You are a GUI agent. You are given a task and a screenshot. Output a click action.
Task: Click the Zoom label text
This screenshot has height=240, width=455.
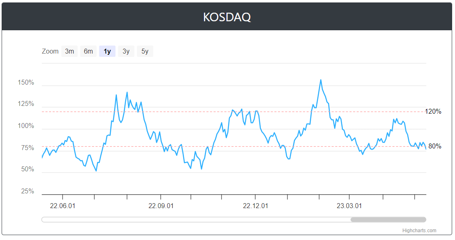tap(50, 52)
